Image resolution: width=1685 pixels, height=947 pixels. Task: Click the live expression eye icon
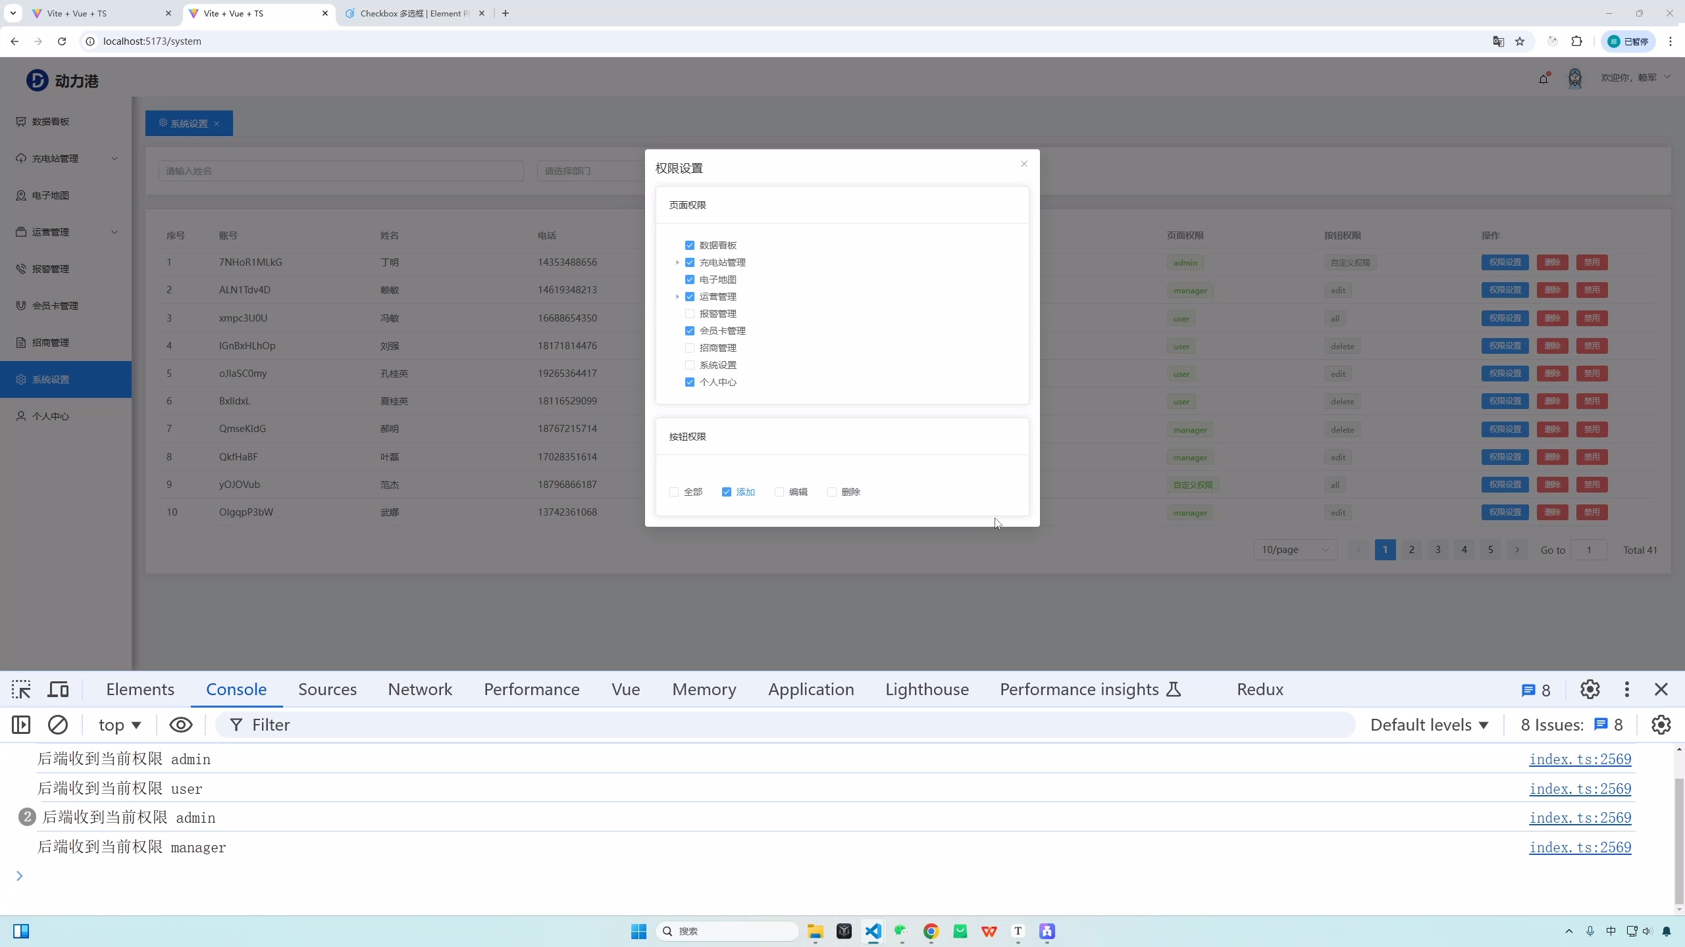tap(181, 725)
